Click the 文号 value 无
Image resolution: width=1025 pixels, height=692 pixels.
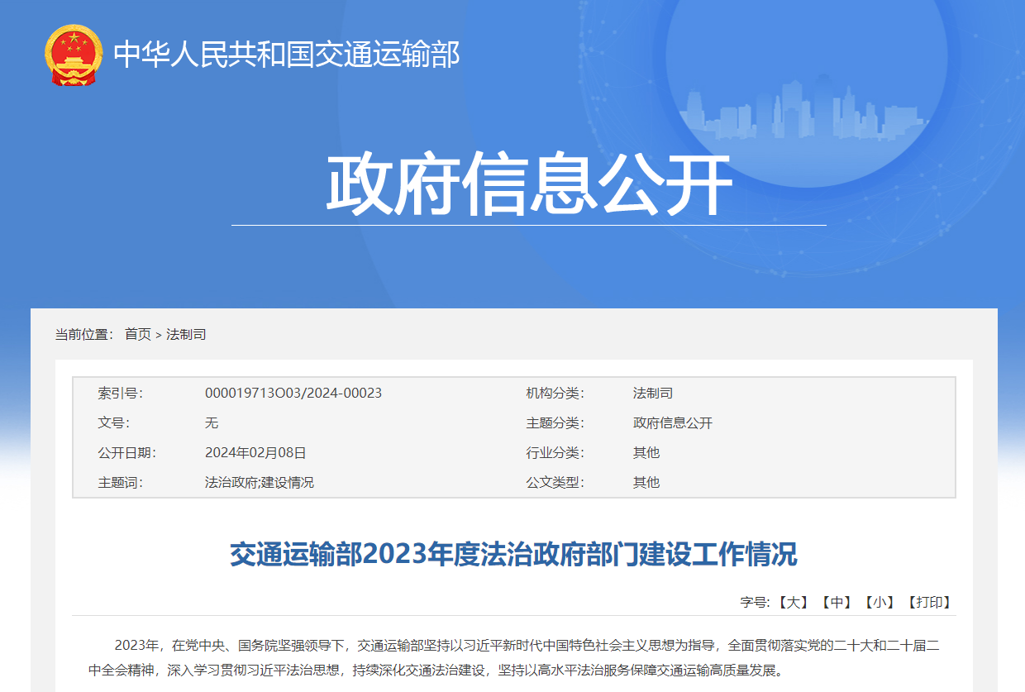click(x=212, y=423)
